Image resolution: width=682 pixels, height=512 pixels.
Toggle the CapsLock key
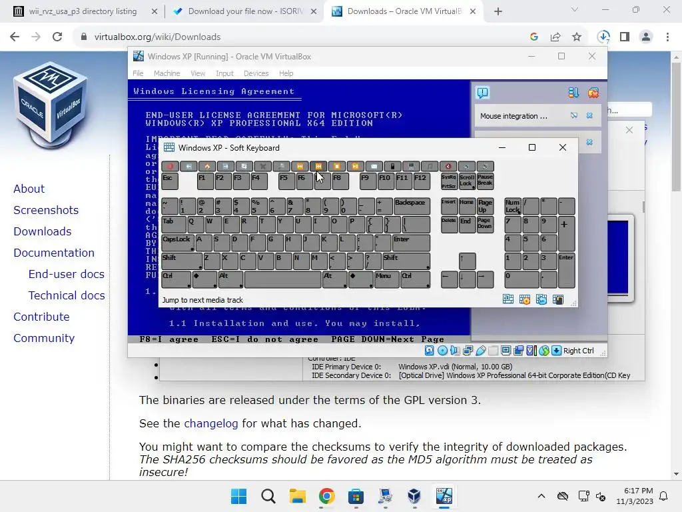(177, 243)
